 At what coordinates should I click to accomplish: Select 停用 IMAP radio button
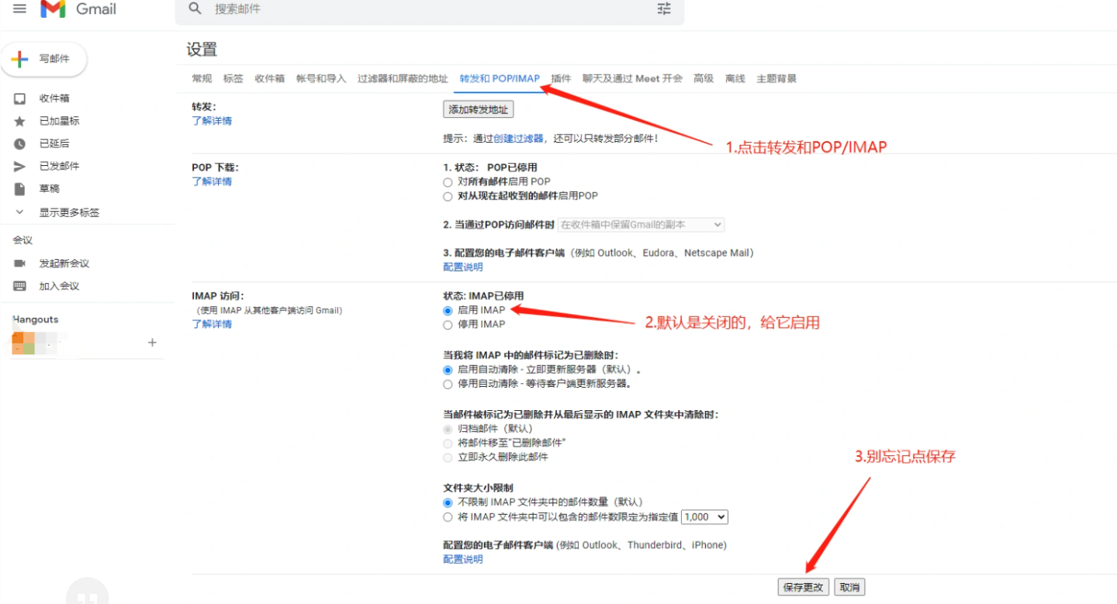coord(448,325)
